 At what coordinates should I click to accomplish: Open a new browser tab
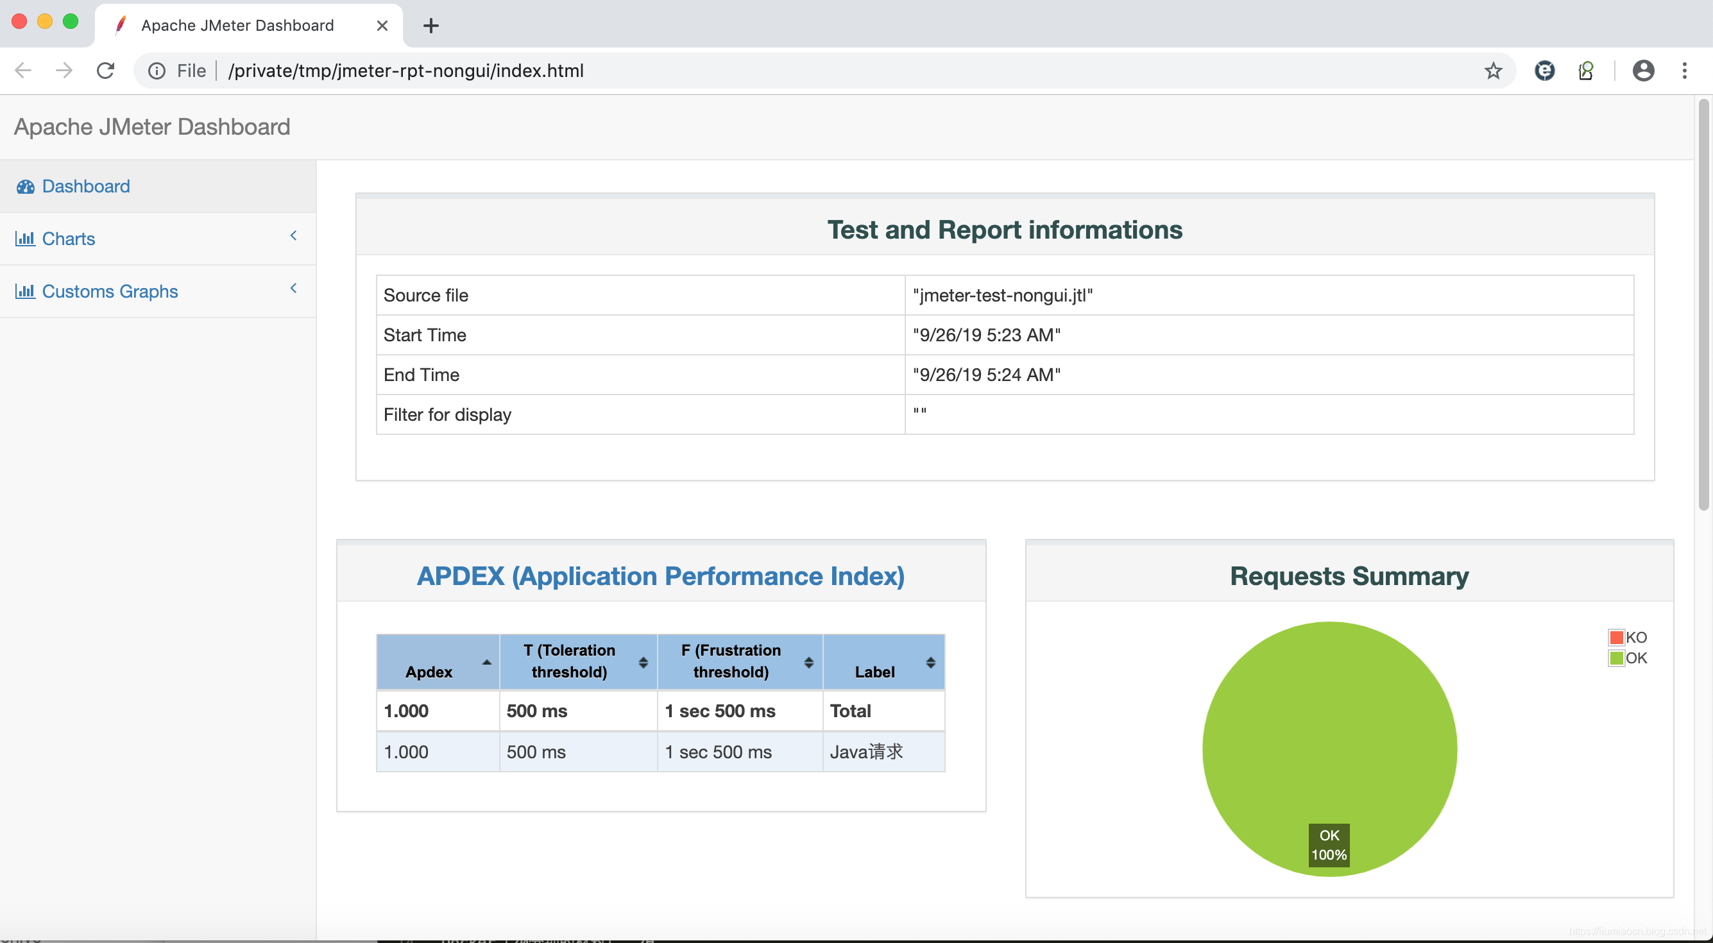pyautogui.click(x=431, y=26)
